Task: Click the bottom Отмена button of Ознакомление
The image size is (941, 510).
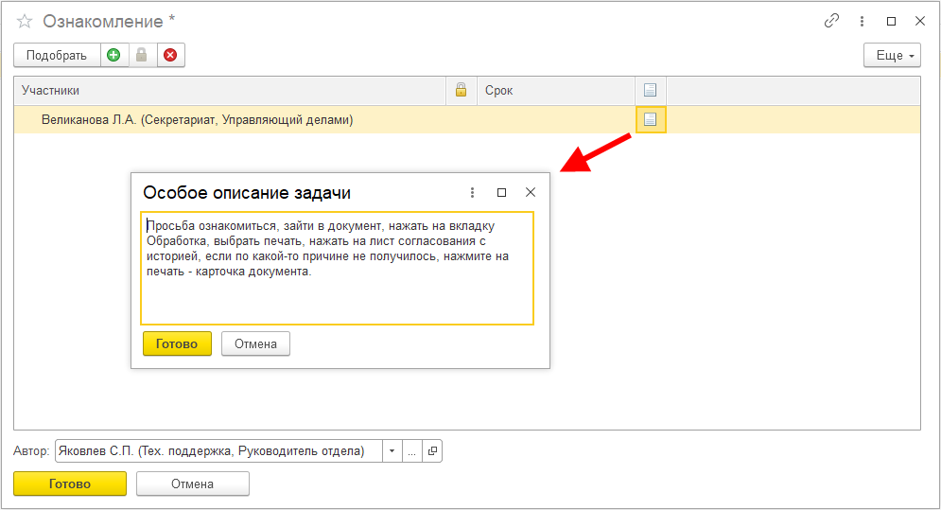Action: pyautogui.click(x=193, y=484)
